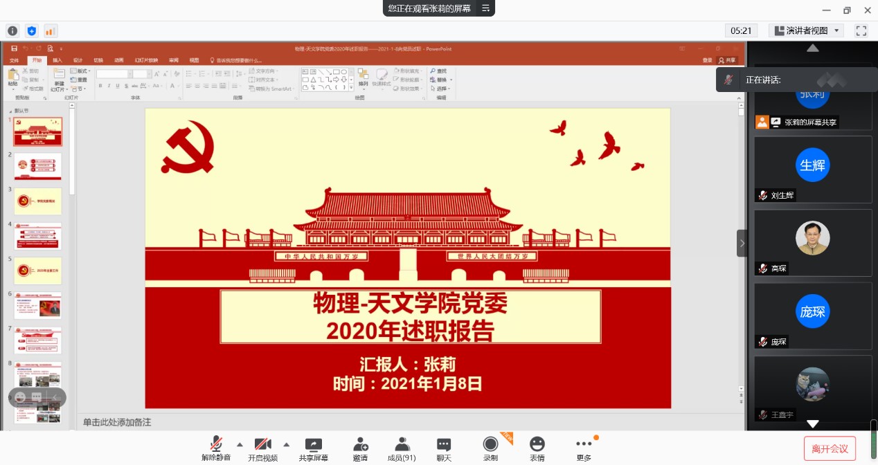
Task: Click the 转换为 SmartArt button
Action: (x=271, y=89)
